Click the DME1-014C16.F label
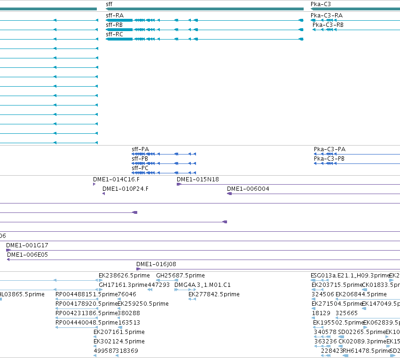The height and width of the screenshot is (358, 400). [116, 179]
